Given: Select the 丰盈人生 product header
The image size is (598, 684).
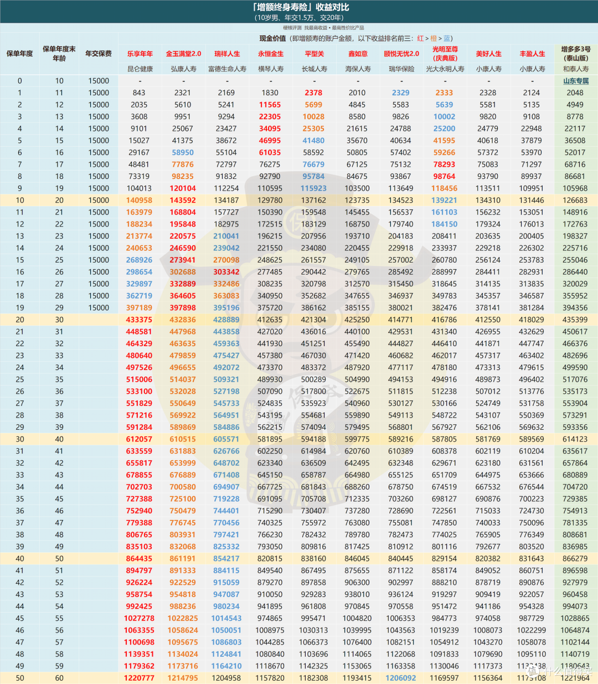Looking at the screenshot, I should click(x=532, y=54).
